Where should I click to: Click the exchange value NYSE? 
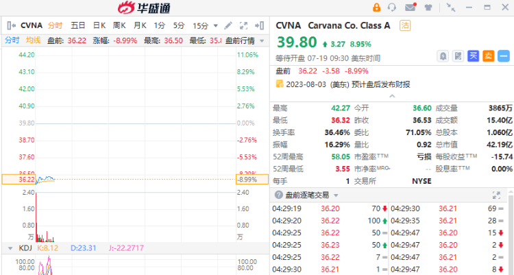tap(421, 181)
